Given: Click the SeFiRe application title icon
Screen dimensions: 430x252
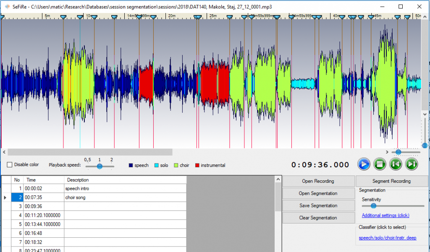Looking at the screenshot, I should pos(8,7).
